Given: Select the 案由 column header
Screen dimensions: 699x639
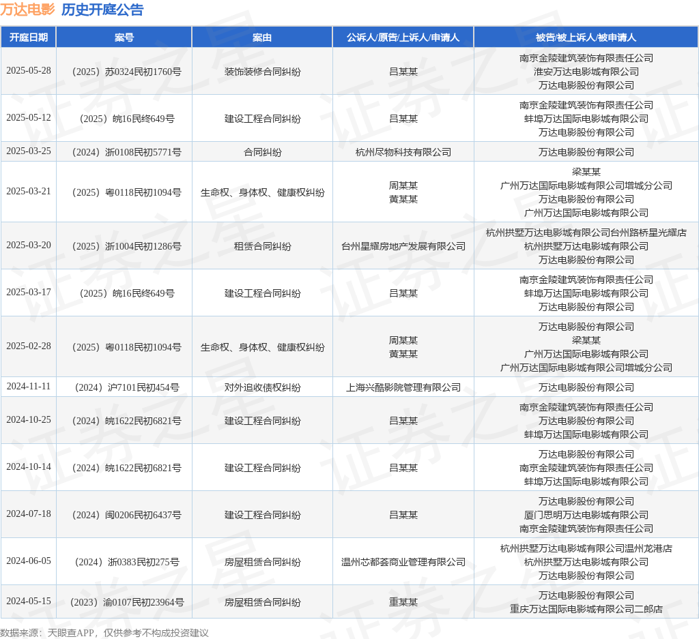Looking at the screenshot, I should point(262,38).
